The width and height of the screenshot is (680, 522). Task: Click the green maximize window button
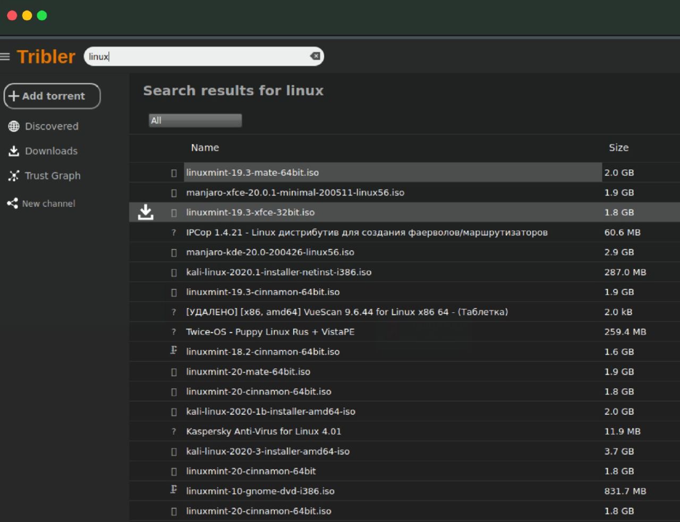point(42,15)
